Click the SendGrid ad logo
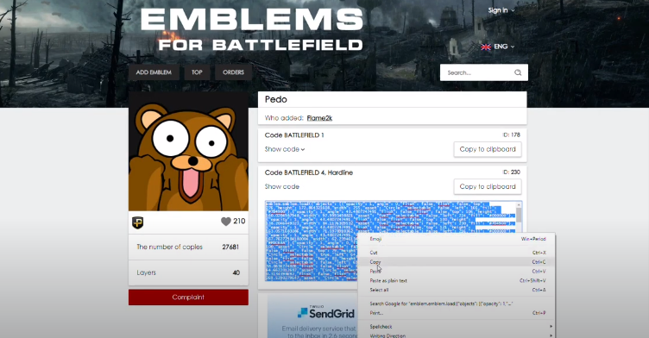 [326, 313]
